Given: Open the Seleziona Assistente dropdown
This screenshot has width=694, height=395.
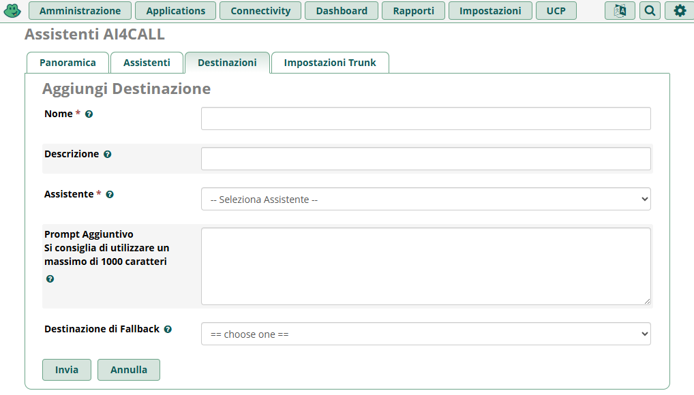Looking at the screenshot, I should (425, 199).
